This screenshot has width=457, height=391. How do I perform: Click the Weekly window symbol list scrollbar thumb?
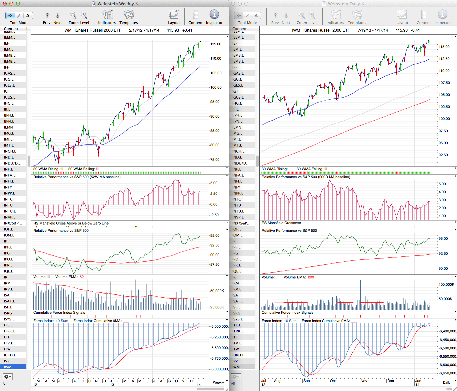click(29, 161)
